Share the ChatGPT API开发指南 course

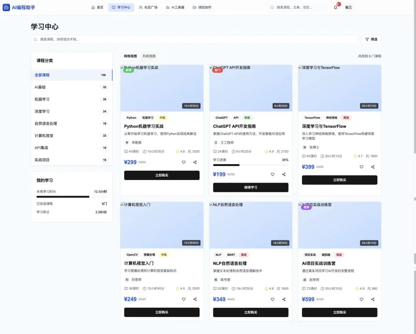click(284, 174)
